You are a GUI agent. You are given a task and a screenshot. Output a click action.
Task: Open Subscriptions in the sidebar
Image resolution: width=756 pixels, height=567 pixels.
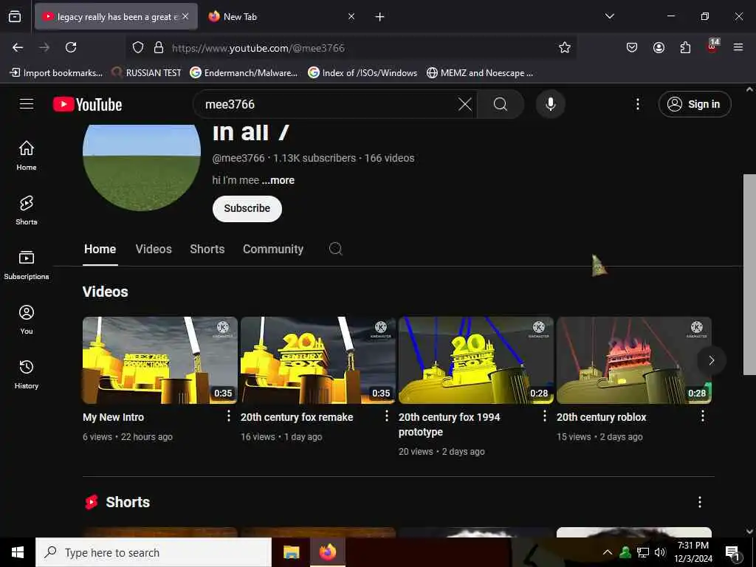pos(27,265)
